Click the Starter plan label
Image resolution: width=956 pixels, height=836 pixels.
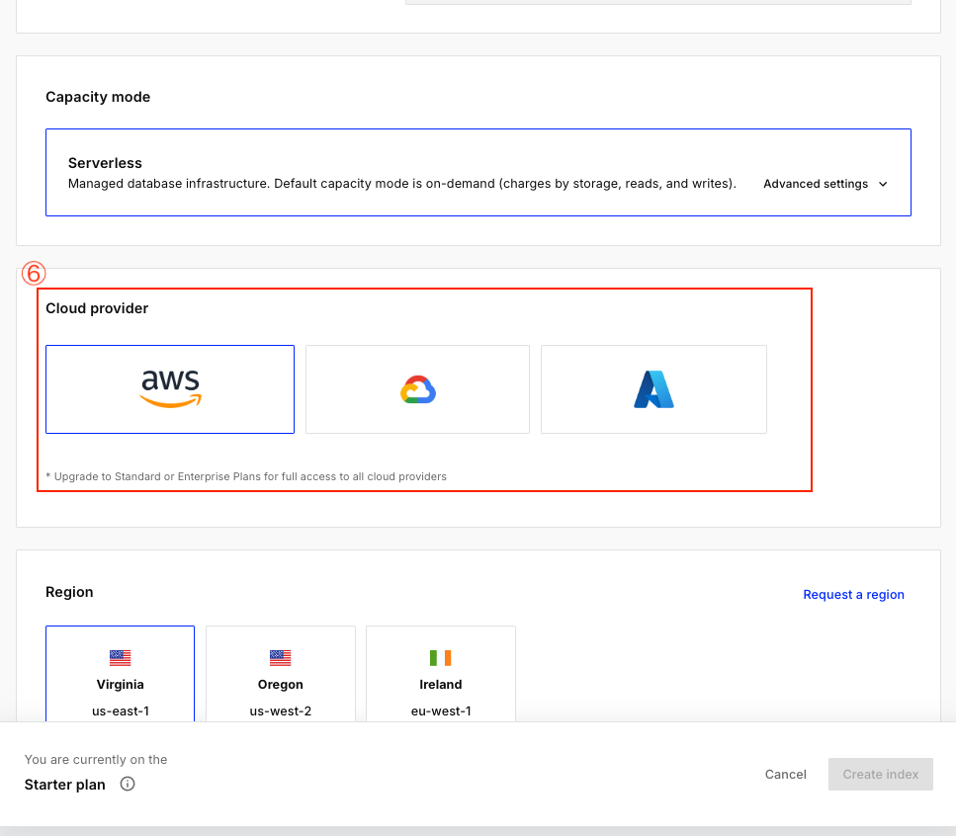tap(65, 785)
